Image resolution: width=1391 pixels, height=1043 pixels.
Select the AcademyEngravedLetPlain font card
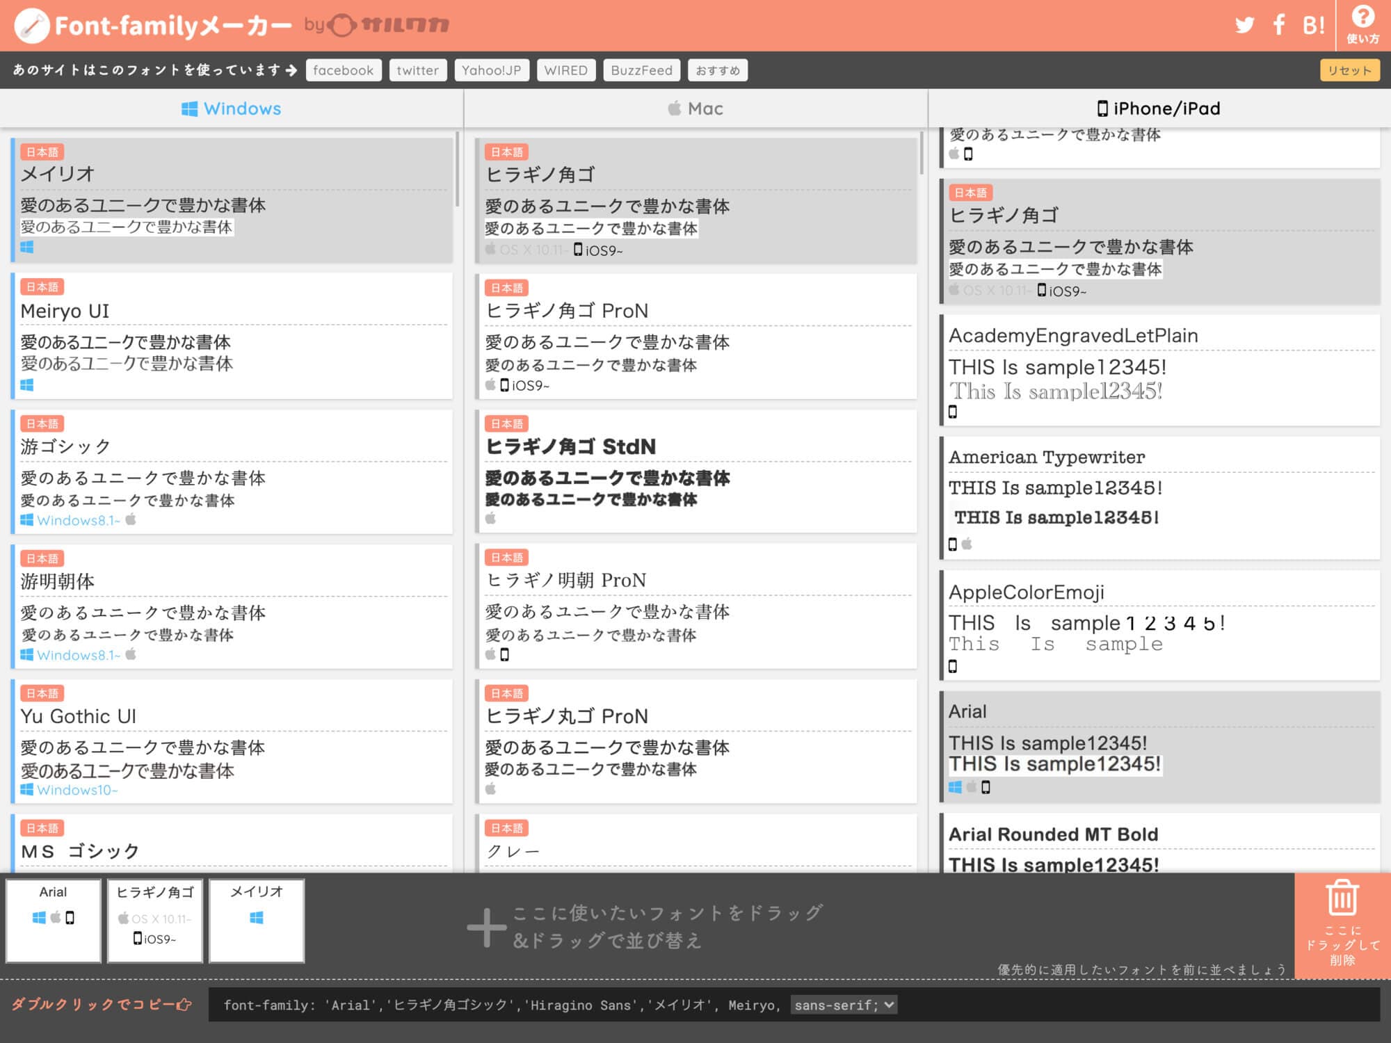pos(1160,370)
